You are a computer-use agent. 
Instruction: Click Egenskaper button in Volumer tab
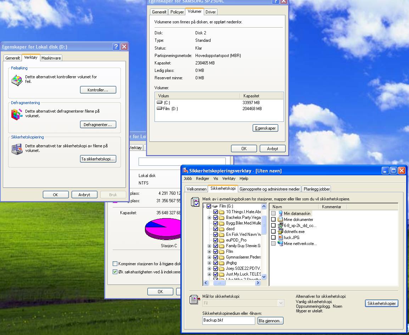(265, 128)
